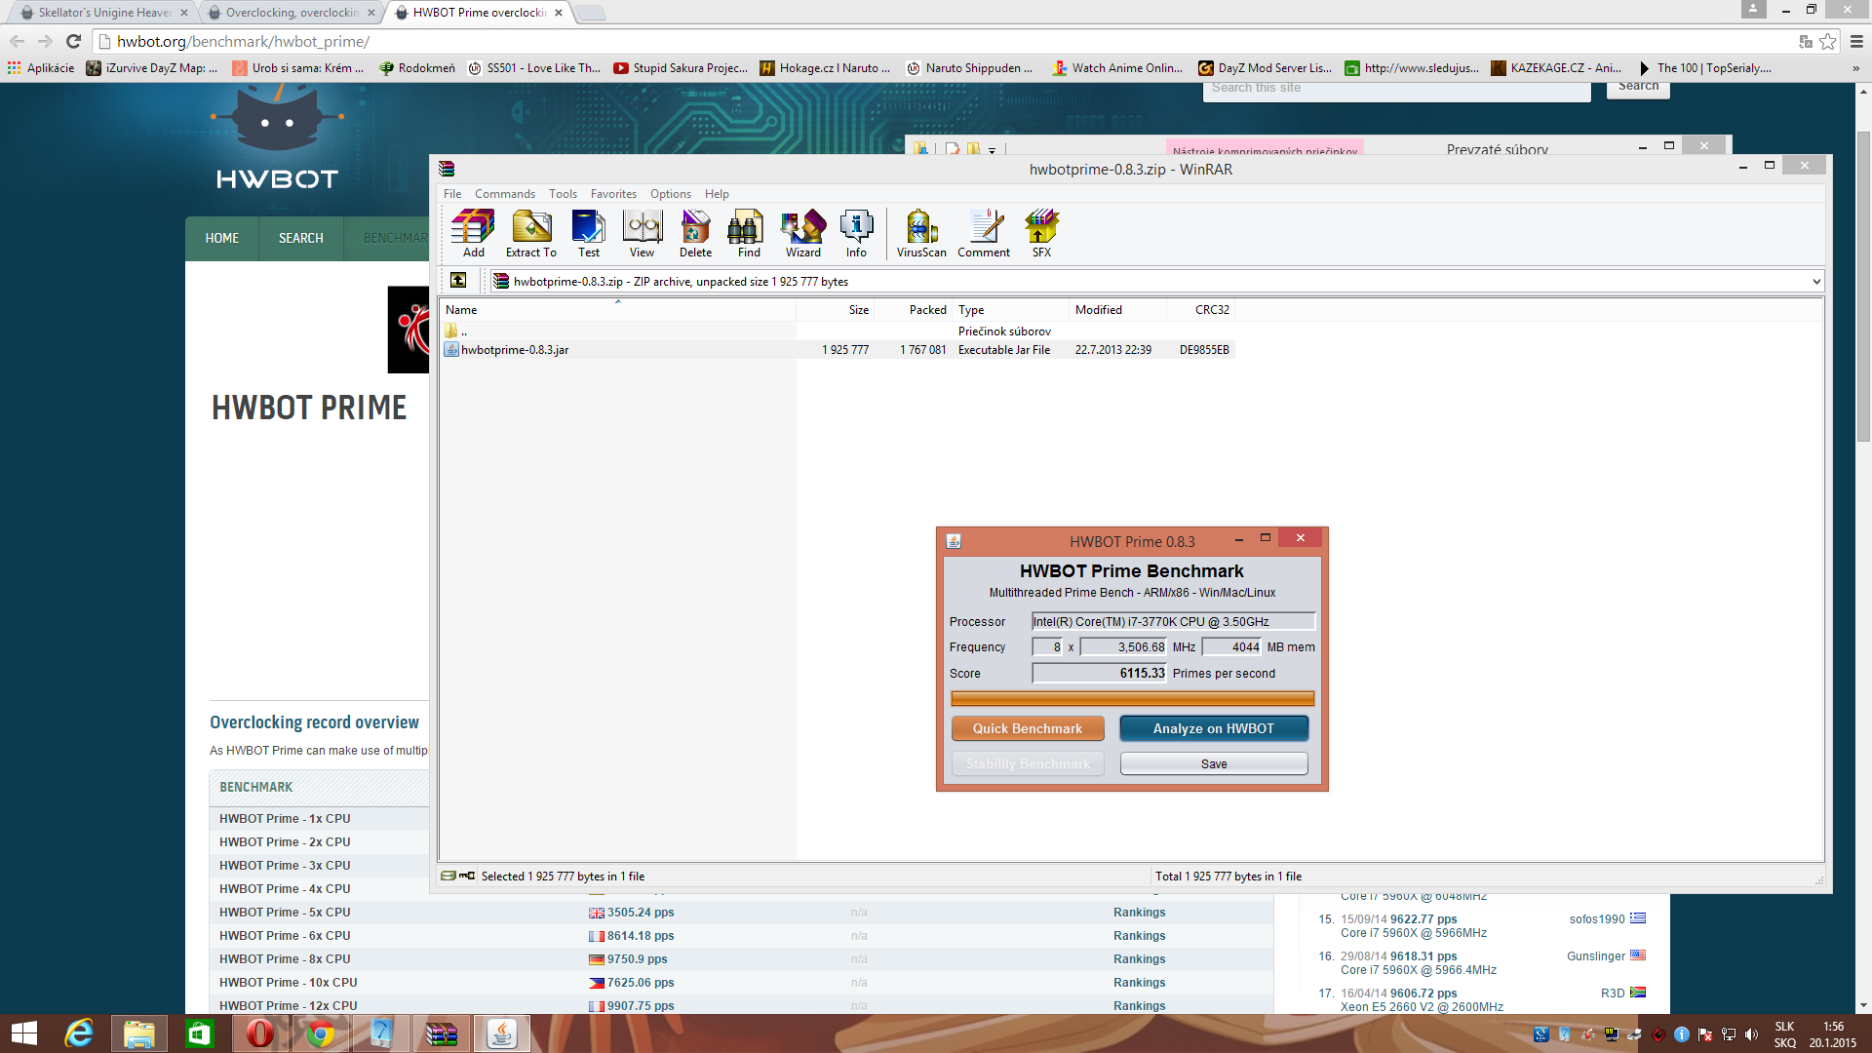Screen dimensions: 1872x1053
Task: Open the WinRAR Help menu
Action: [717, 194]
